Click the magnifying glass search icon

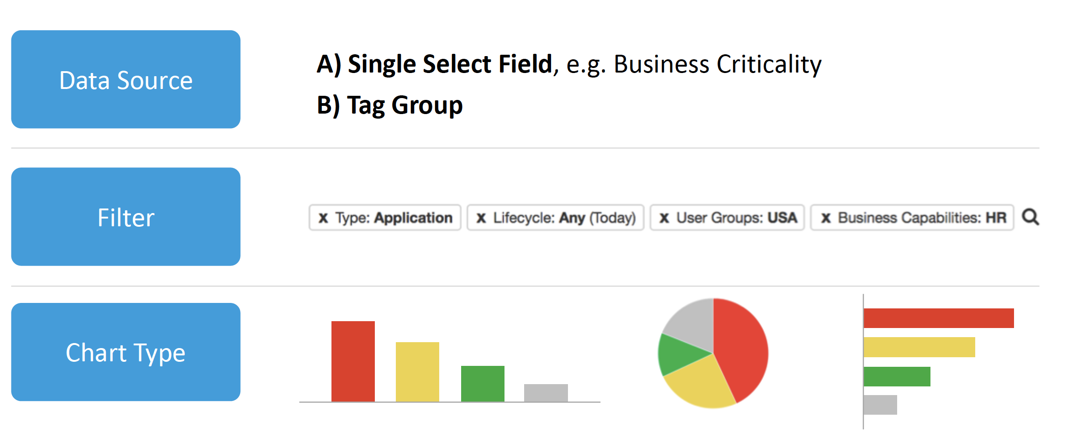pyautogui.click(x=1031, y=218)
